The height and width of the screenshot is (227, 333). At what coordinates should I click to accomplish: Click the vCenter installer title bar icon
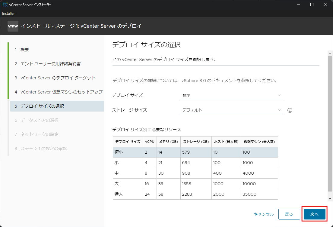point(5,5)
